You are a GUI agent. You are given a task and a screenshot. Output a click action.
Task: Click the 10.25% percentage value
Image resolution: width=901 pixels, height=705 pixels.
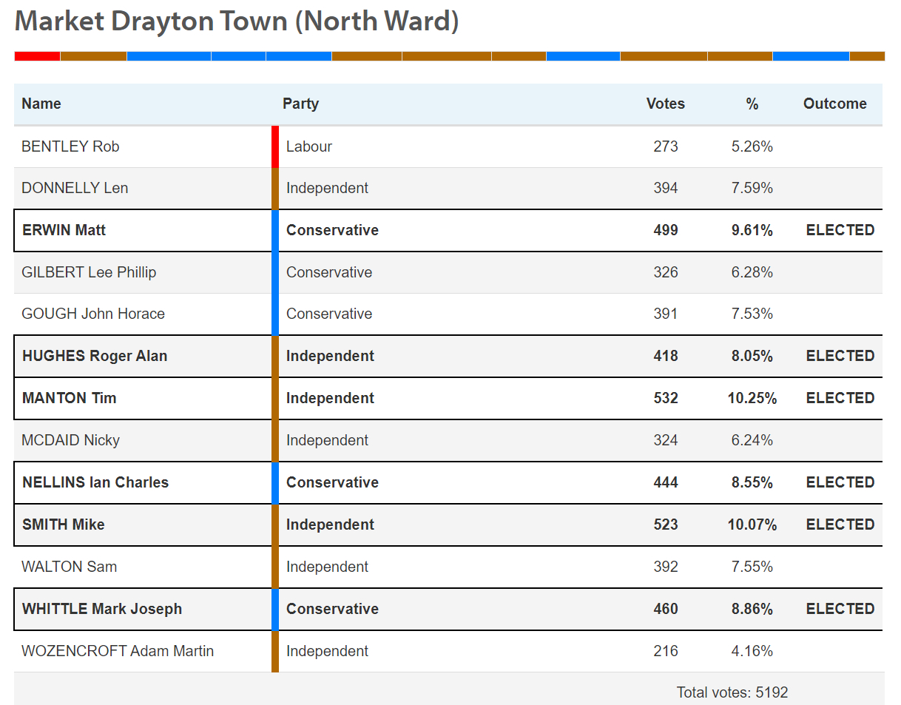pos(752,398)
